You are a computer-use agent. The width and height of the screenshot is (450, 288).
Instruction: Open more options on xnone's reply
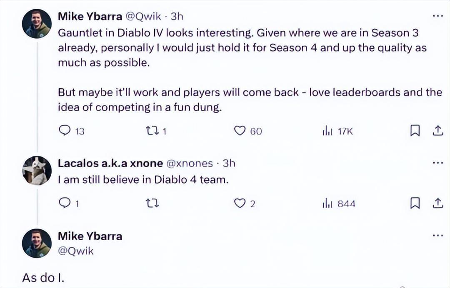tap(437, 163)
